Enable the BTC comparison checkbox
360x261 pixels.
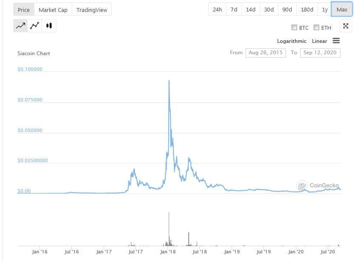point(294,28)
